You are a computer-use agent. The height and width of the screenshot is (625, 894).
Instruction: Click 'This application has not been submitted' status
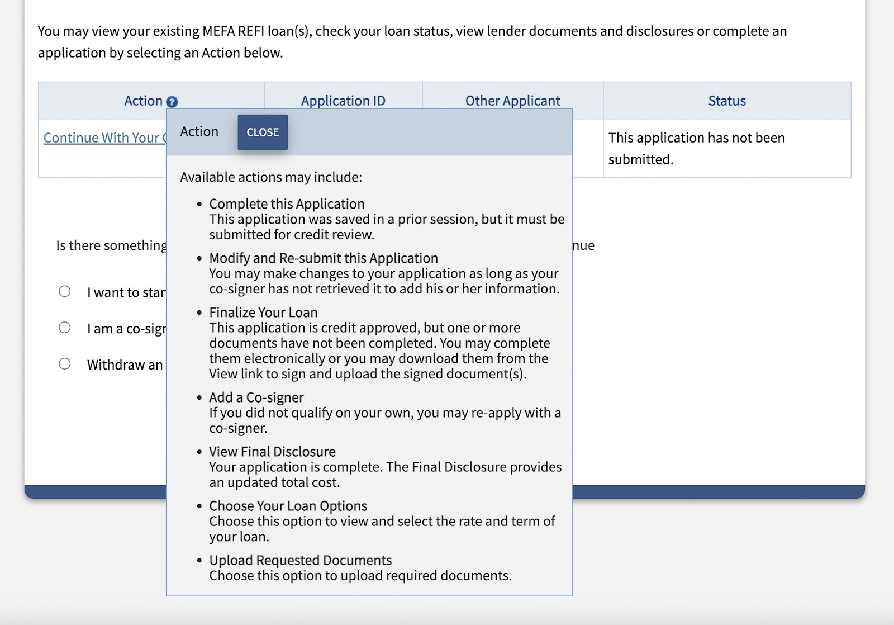[x=696, y=149]
